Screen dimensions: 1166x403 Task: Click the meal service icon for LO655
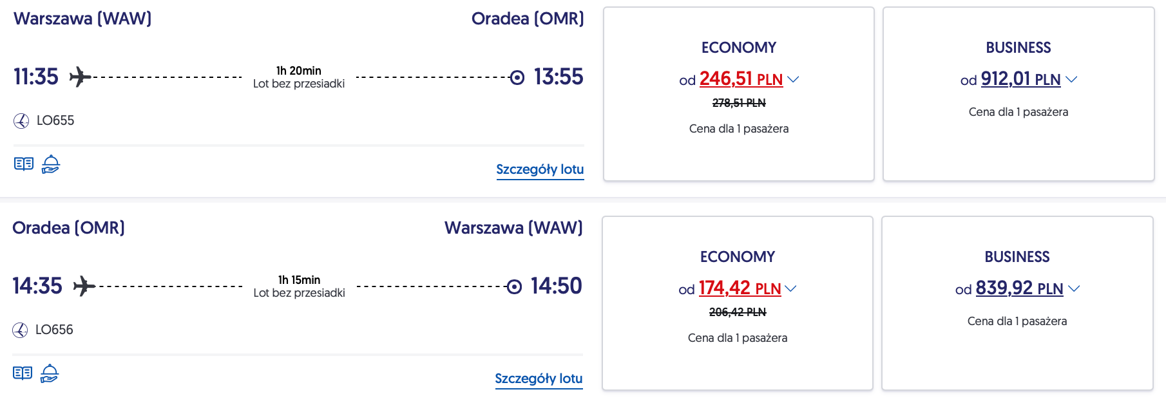(51, 164)
